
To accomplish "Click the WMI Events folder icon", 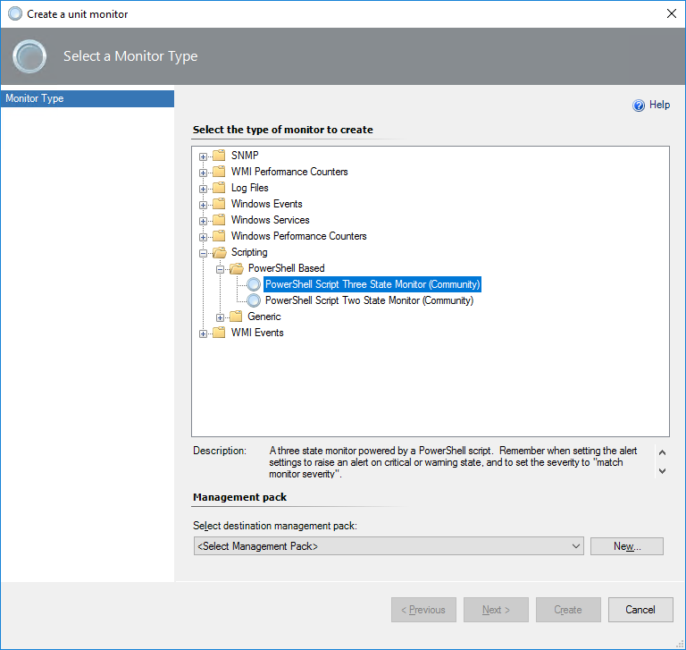I will (x=219, y=333).
